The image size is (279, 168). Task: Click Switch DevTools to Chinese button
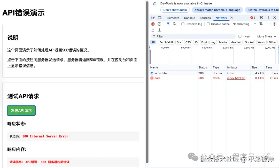[262, 10]
